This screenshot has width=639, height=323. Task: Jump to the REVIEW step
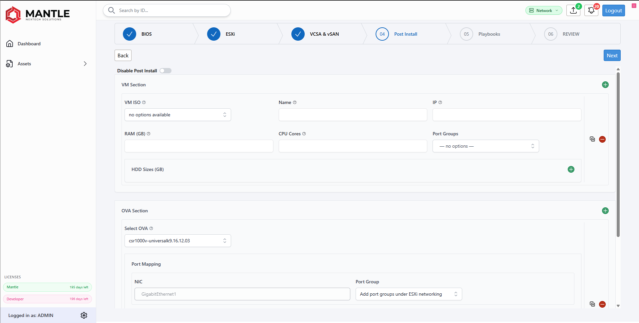(571, 34)
